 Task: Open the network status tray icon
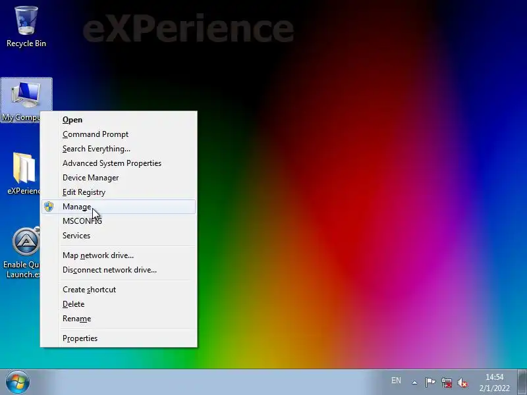447,382
